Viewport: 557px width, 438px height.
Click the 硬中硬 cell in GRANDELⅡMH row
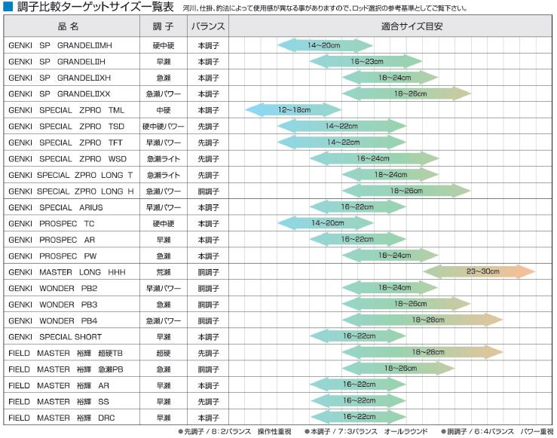click(164, 45)
